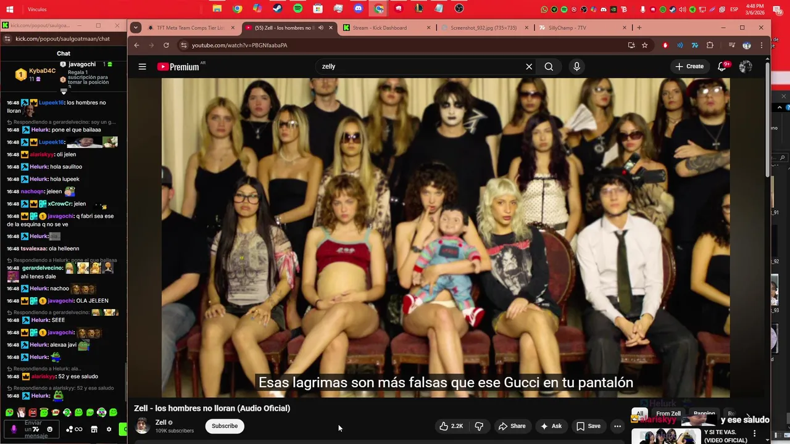Open username javagochi in chat leaderboard
Viewport: 790px width, 444px height.
[x=81, y=64]
